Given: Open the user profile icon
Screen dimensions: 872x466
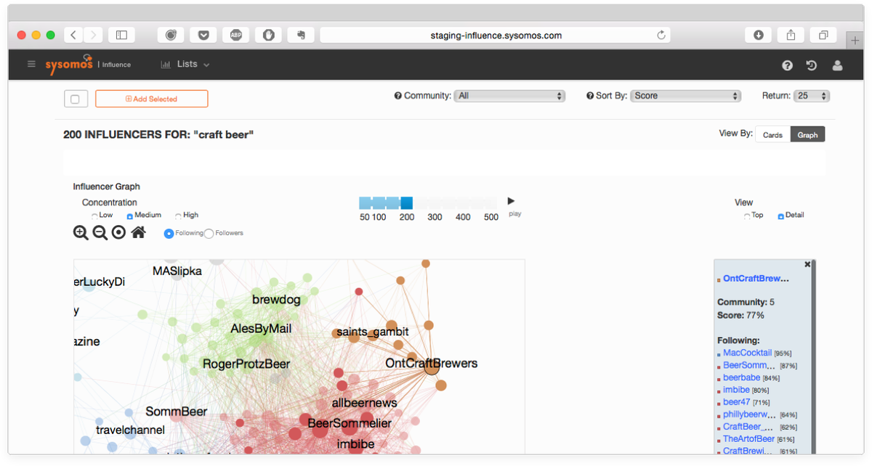Looking at the screenshot, I should [837, 65].
